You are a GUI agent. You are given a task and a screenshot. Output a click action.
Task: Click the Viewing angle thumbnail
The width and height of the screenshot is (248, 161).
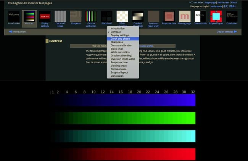(x=185, y=16)
